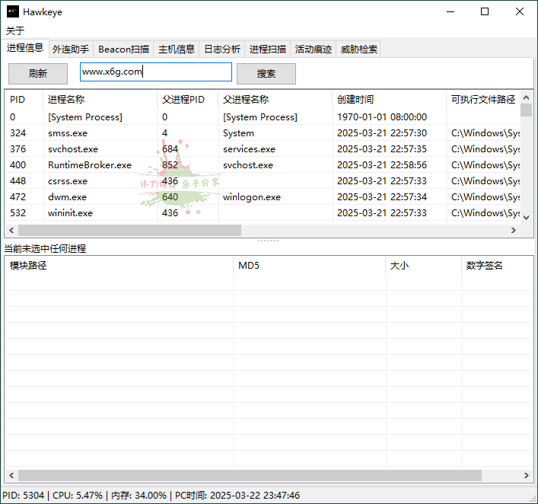The image size is (538, 504).
Task: Sort process list by PID column header
Action: pyautogui.click(x=18, y=99)
